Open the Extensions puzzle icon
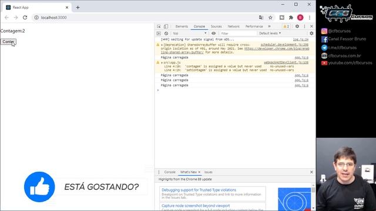The width and height of the screenshot is (376, 211). [x=291, y=18]
